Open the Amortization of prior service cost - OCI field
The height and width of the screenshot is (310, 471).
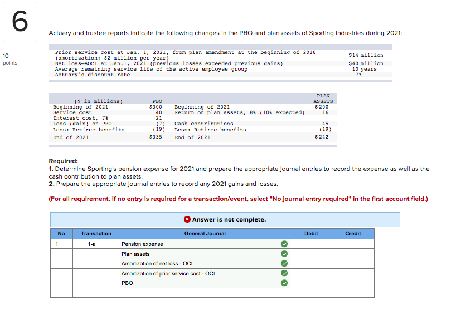[x=205, y=273]
